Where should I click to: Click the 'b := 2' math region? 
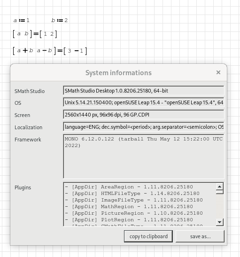click(60, 20)
